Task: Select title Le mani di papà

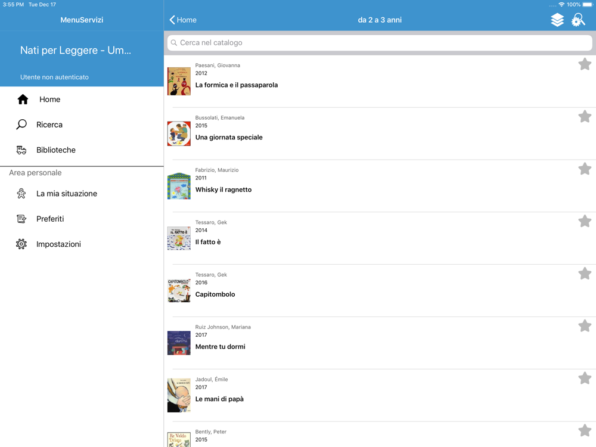Action: tap(219, 399)
